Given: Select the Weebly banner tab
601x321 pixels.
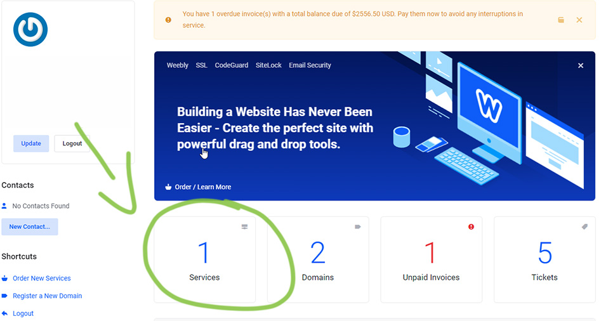Looking at the screenshot, I should point(178,65).
